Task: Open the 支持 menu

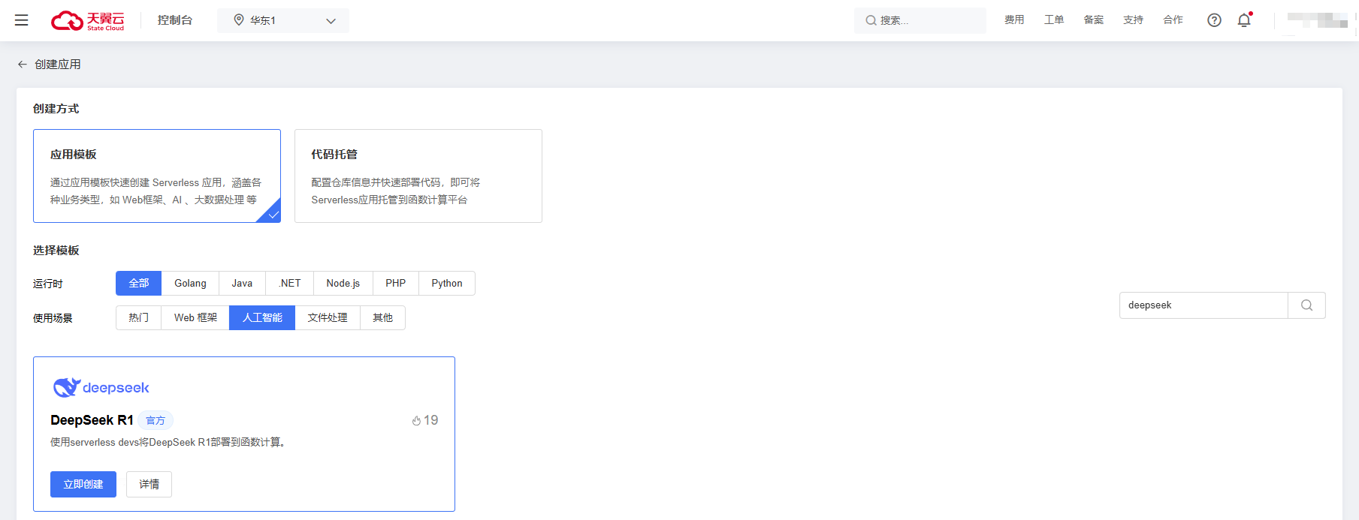Action: (x=1134, y=20)
